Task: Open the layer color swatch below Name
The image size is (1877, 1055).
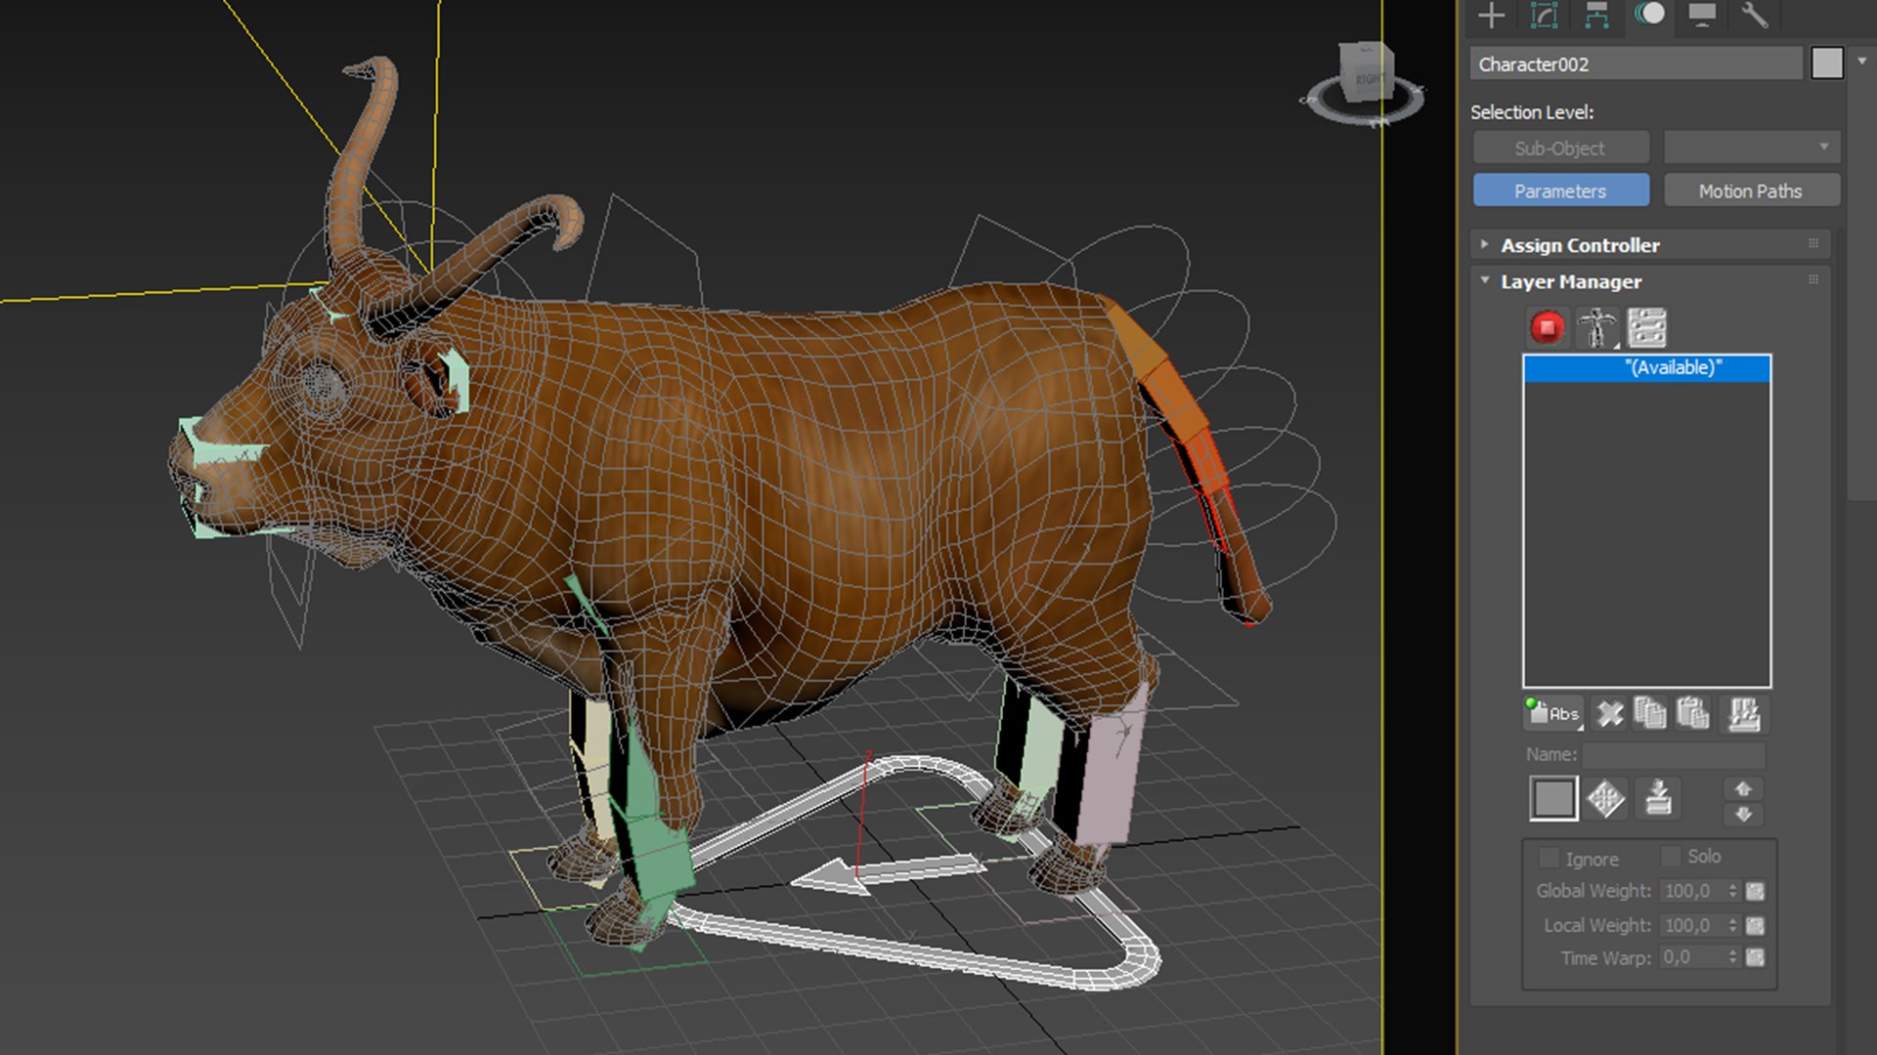Action: [1553, 798]
